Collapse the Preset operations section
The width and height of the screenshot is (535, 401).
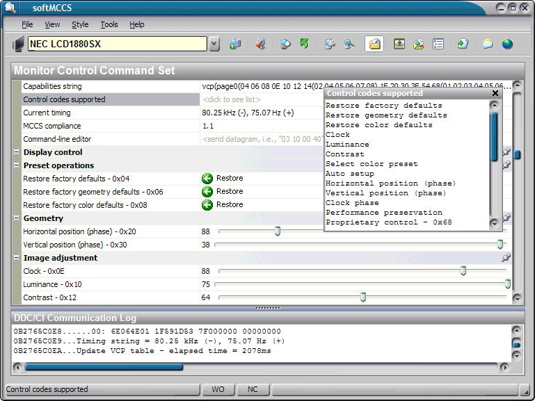coord(17,165)
